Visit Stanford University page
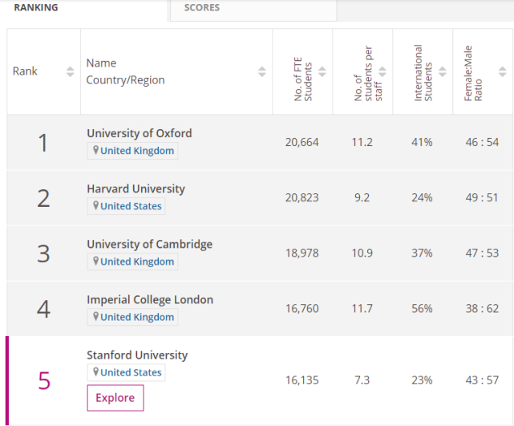 coord(137,355)
